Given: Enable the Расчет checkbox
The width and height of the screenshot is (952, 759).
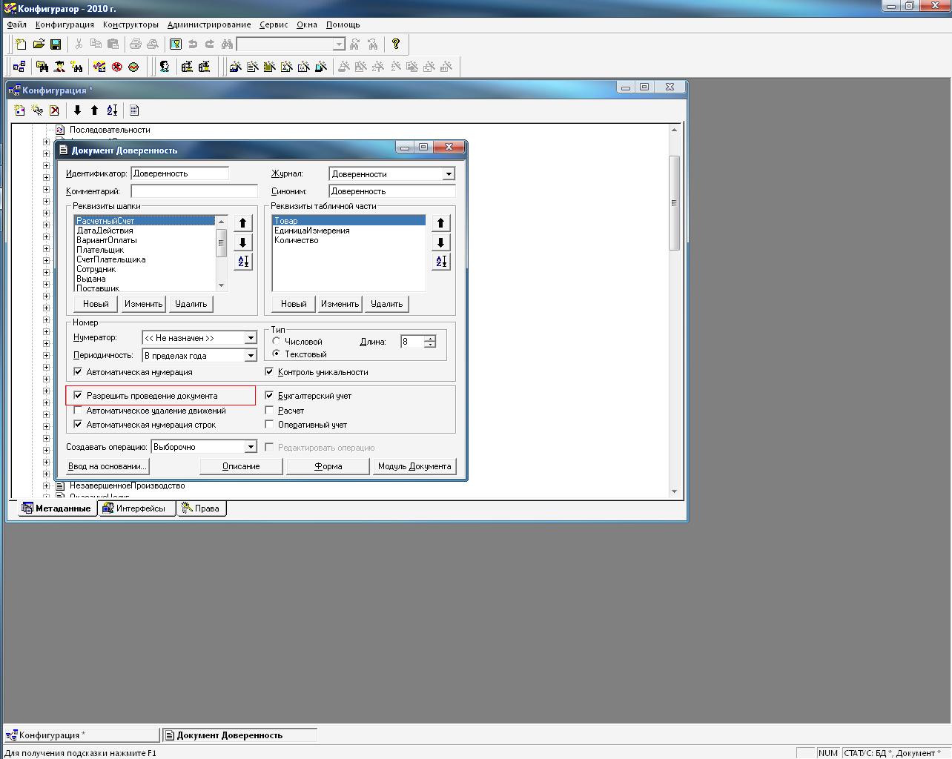Looking at the screenshot, I should (270, 411).
